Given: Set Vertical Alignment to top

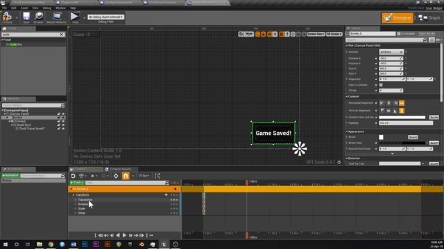Looking at the screenshot, I should point(382,111).
